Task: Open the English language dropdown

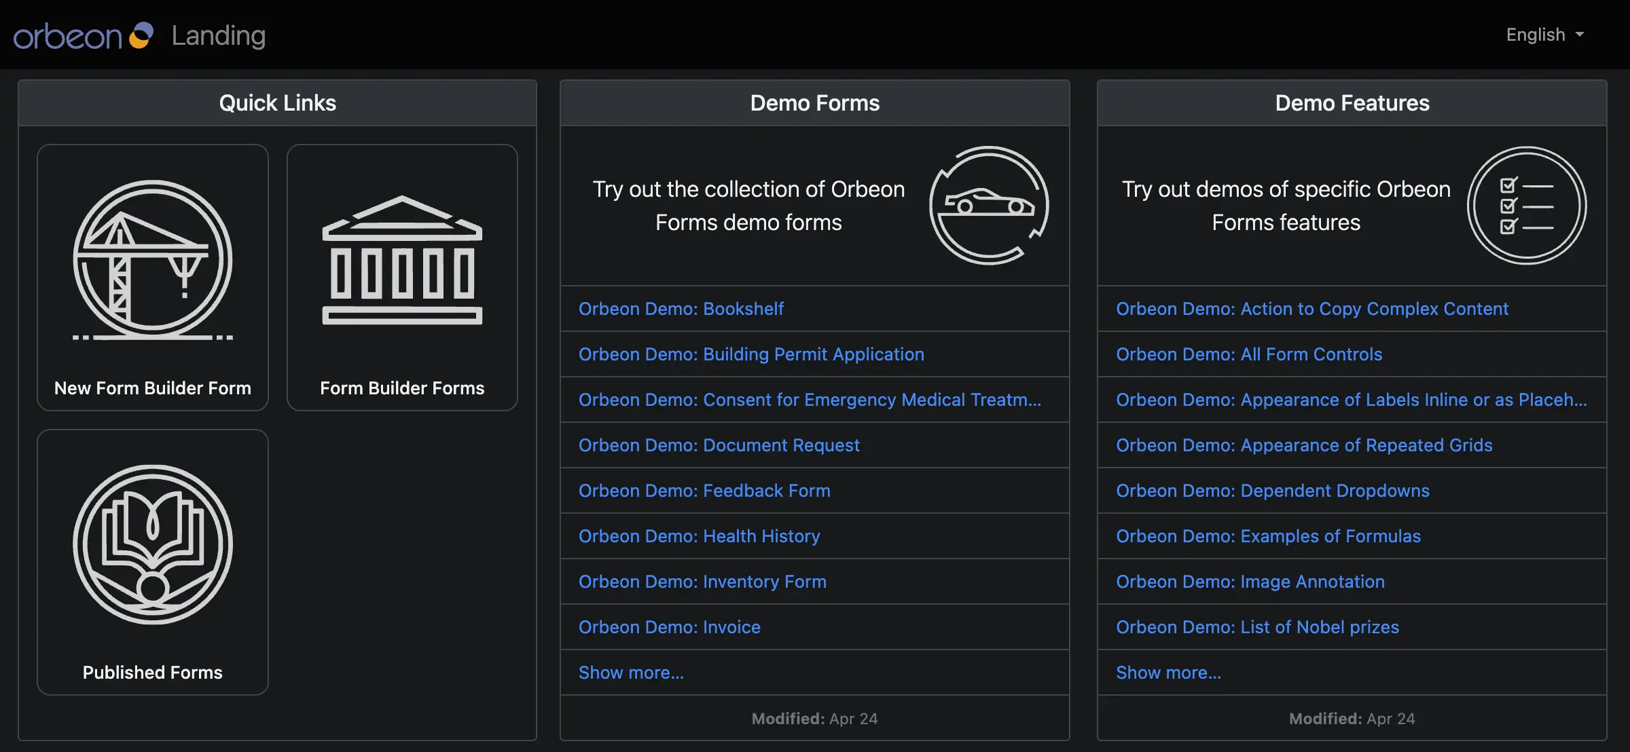Action: 1544,35
